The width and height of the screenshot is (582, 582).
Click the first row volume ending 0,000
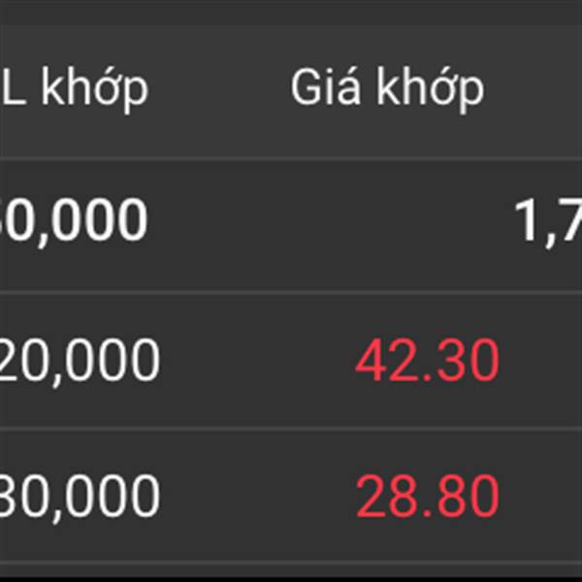[x=74, y=220]
